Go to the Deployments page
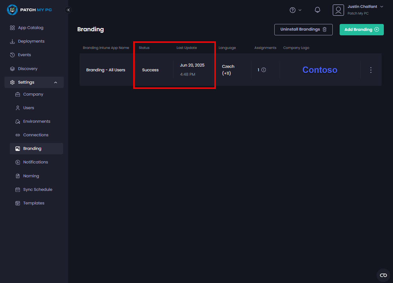Viewport: 393px width, 283px height. pos(31,41)
